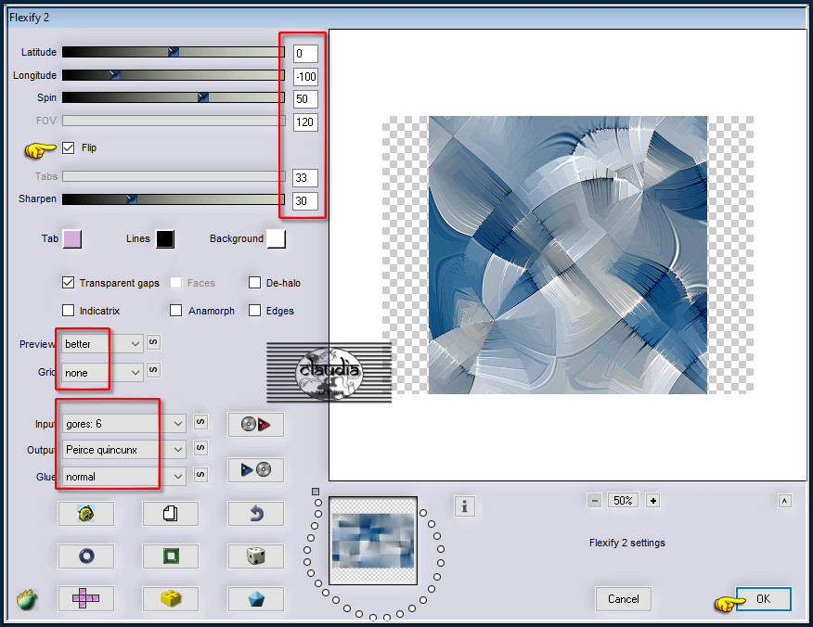Click the green square icon button

[171, 556]
